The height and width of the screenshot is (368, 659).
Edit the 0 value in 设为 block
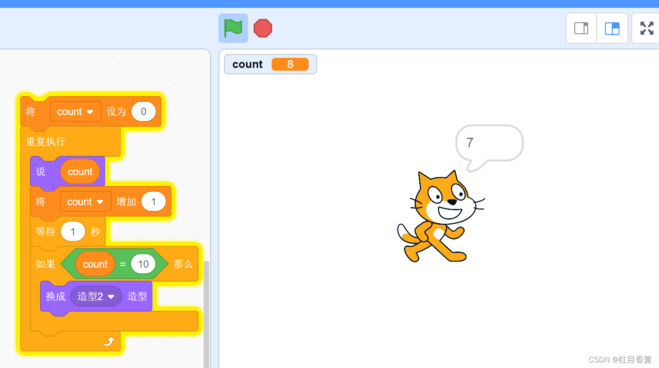143,111
